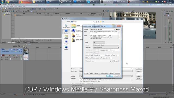Screen dimensions: 174x98
Task: Switch to Skype in the taskbar
Action: point(93,2)
